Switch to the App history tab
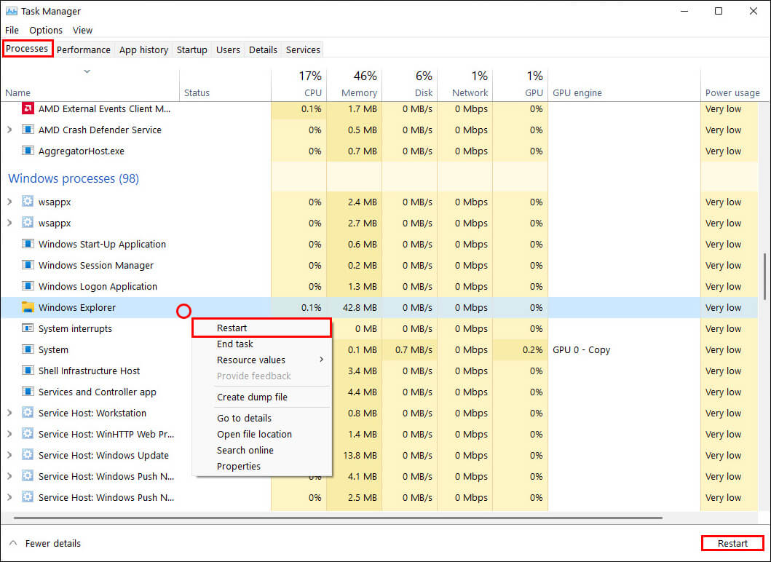This screenshot has width=771, height=562. (x=143, y=50)
